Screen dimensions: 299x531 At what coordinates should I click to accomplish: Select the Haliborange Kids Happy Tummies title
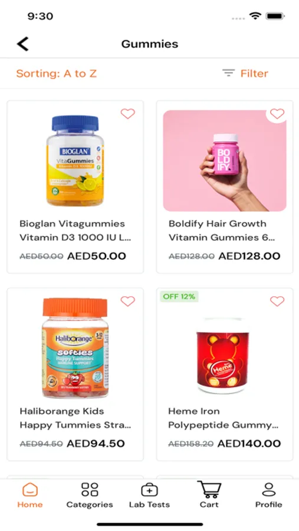pyautogui.click(x=75, y=418)
